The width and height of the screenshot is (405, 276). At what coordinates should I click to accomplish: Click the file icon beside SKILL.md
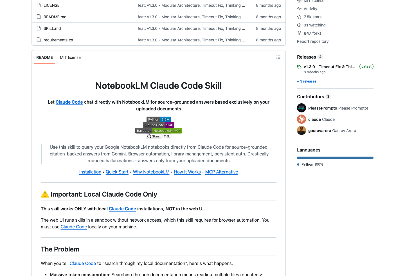click(39, 28)
